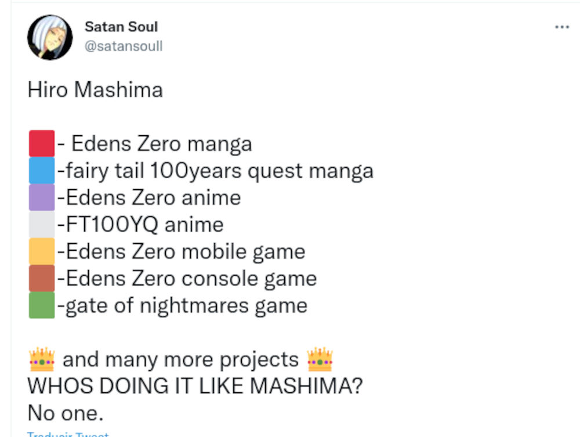
Task: Click "WHOS DOING IT LIKE MASHIMA?" text
Action: [x=195, y=386]
